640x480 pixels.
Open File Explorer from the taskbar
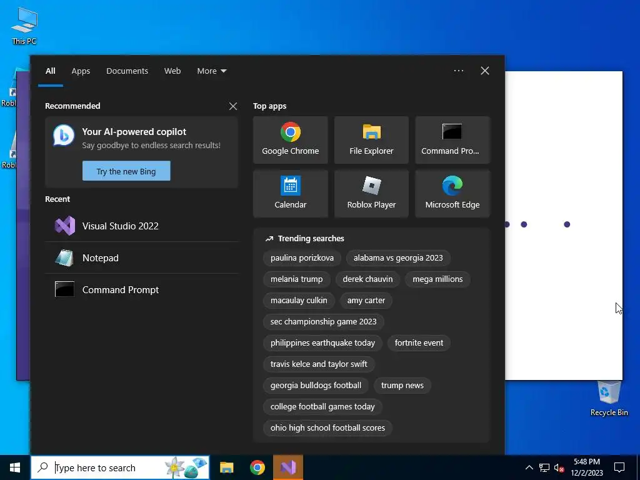click(x=226, y=467)
